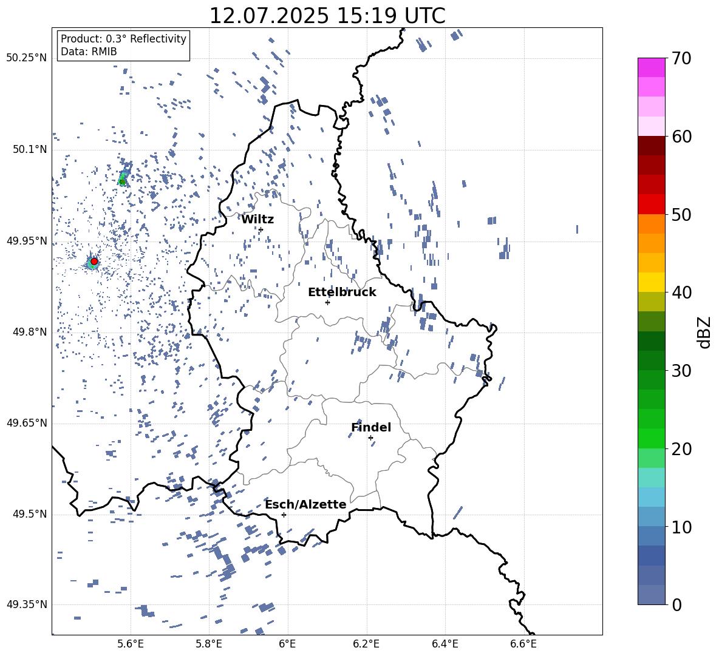Click the title 12.07.2025 15:19 UTC
This screenshot has width=719, height=656.
pyautogui.click(x=327, y=16)
